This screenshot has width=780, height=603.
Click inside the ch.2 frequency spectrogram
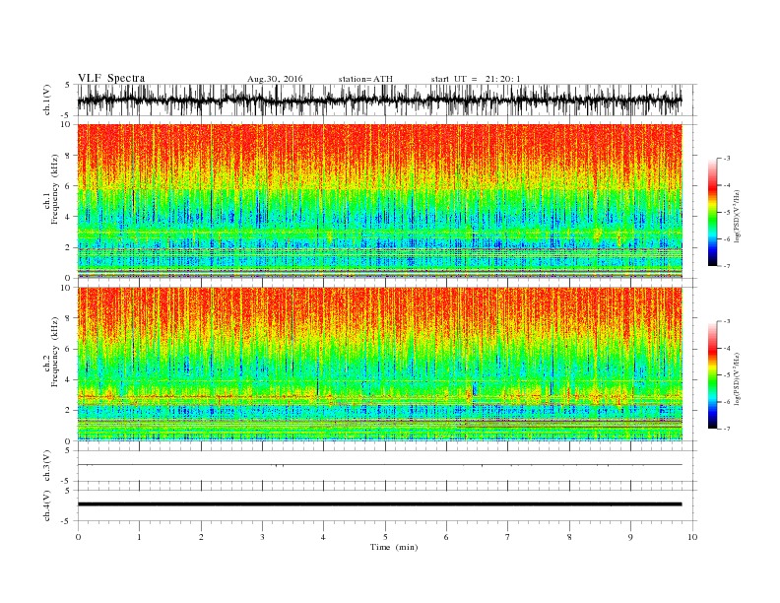379,364
